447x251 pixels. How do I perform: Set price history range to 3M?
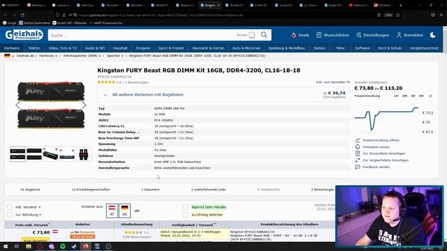pos(413,96)
